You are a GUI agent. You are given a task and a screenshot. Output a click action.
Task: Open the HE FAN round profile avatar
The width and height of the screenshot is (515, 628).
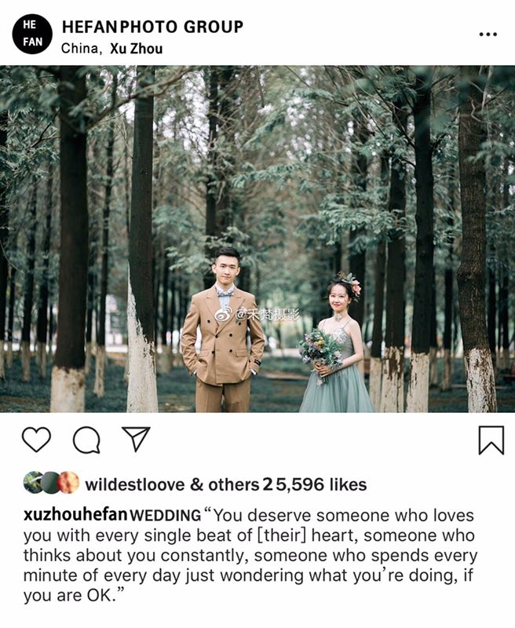click(32, 35)
